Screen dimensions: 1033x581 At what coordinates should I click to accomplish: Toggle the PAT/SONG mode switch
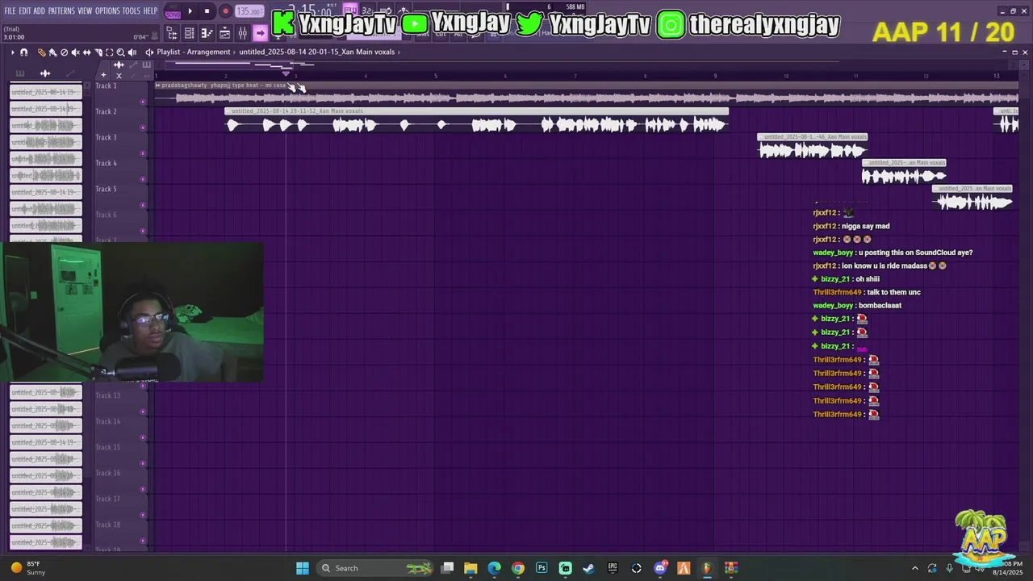tap(173, 12)
